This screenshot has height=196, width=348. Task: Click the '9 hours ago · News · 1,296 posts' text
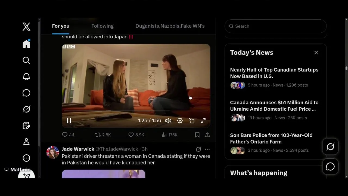278,85
